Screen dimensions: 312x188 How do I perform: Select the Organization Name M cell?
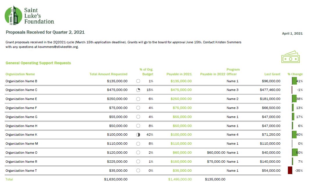tap(22, 144)
